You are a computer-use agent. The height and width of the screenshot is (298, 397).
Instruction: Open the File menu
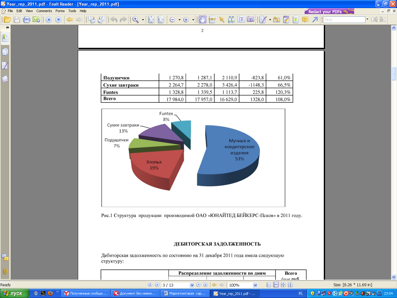pyautogui.click(x=10, y=11)
